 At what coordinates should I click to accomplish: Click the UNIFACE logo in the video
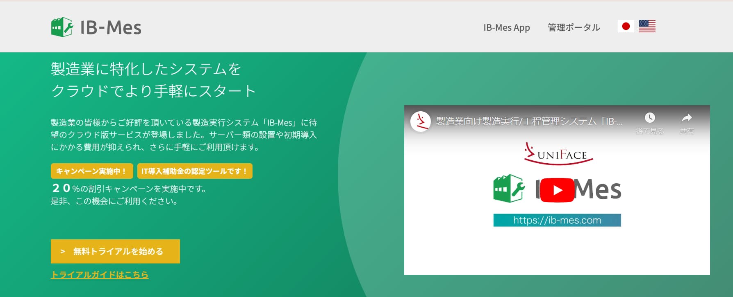(558, 153)
